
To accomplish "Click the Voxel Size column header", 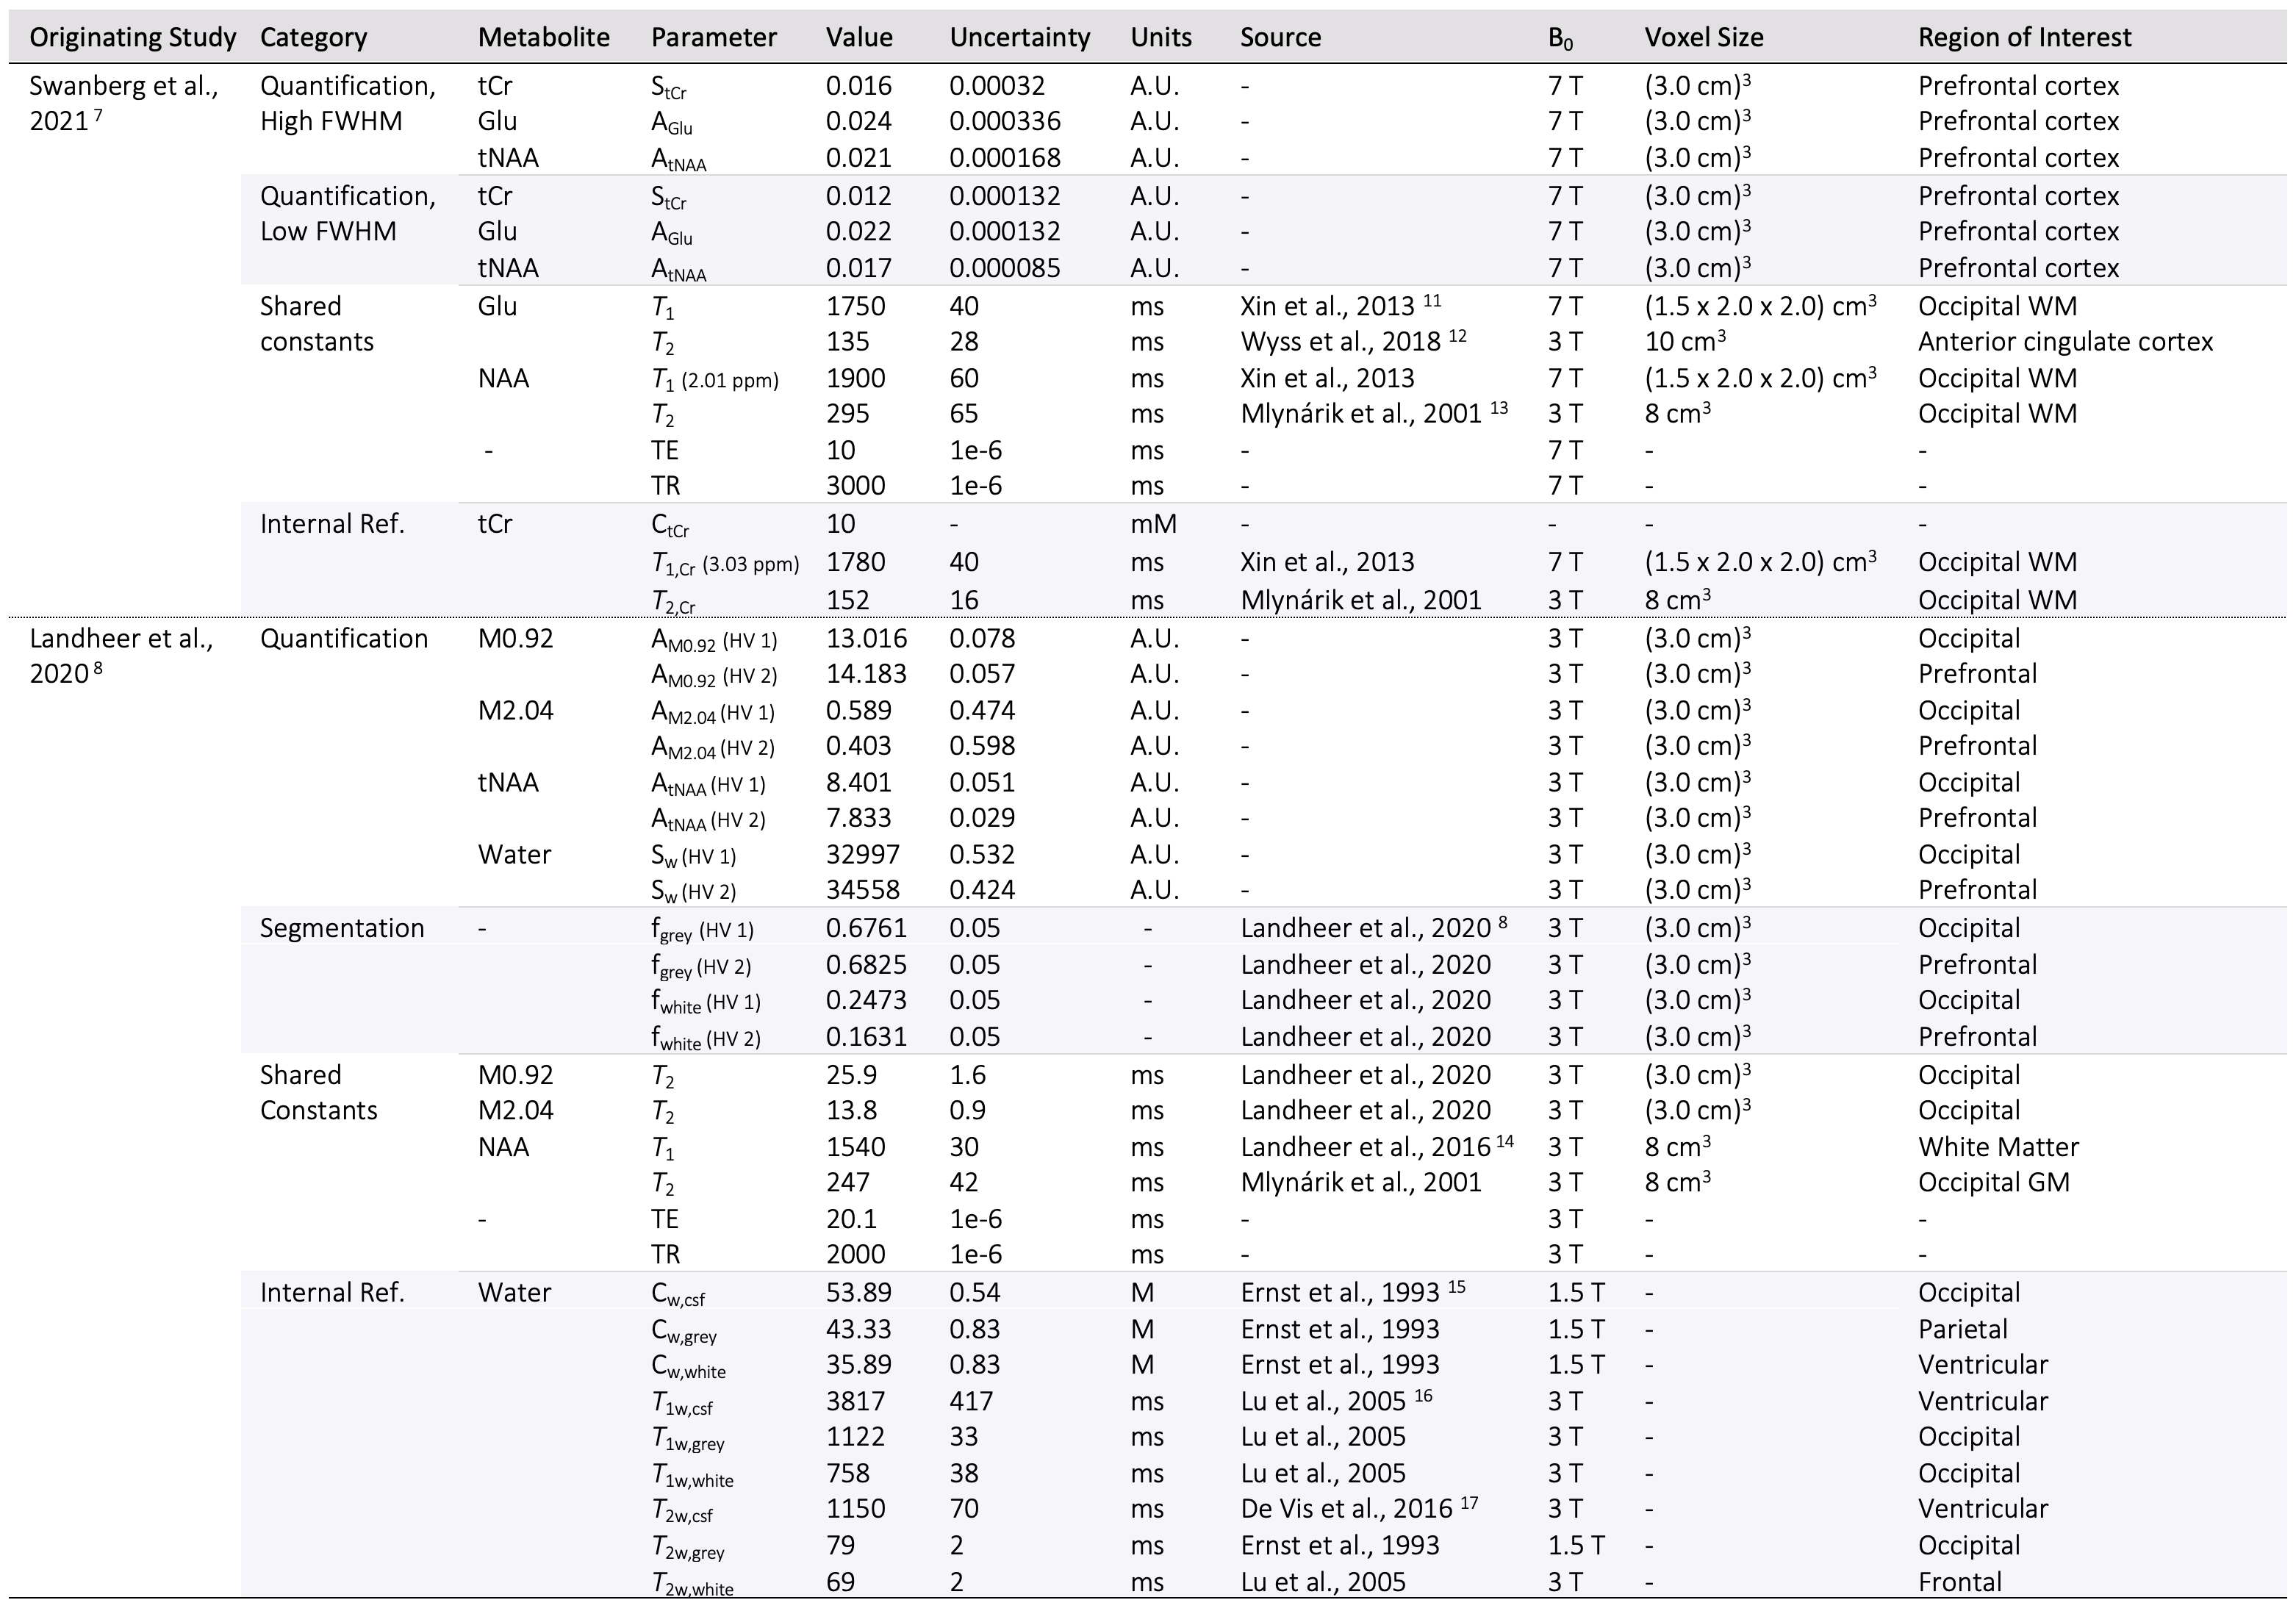I will coord(1703,38).
